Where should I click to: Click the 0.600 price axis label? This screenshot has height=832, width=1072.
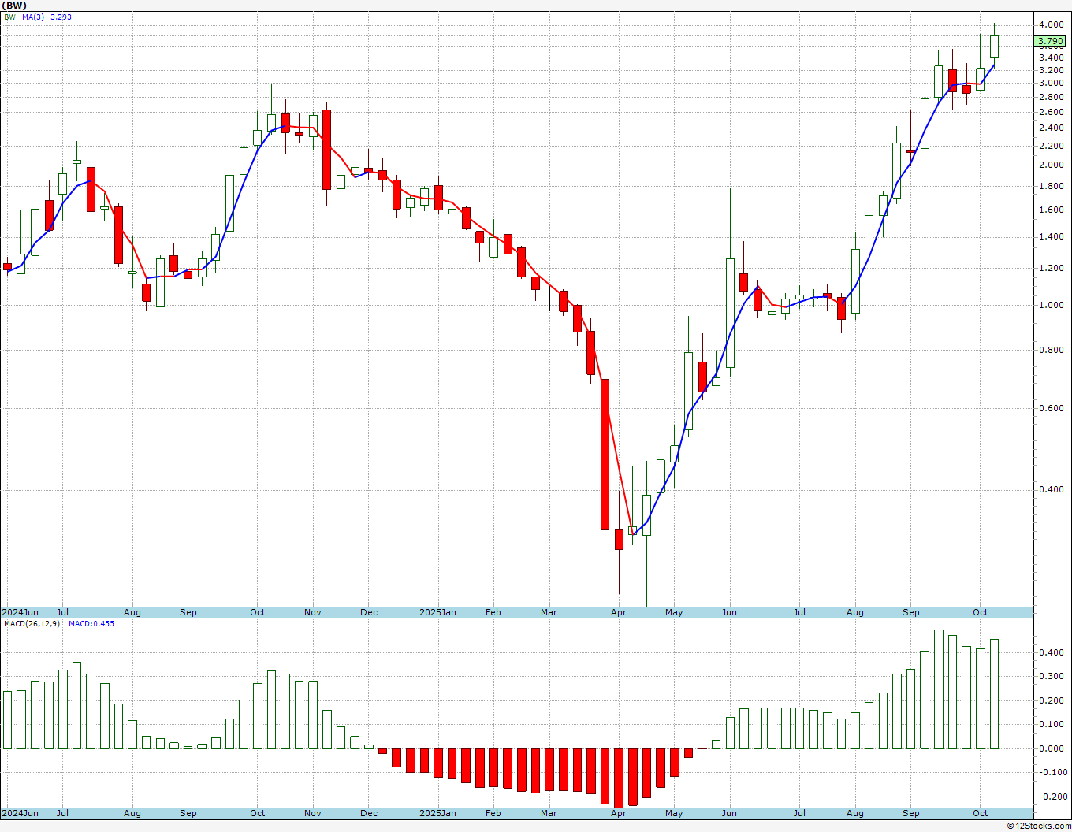pos(1051,408)
